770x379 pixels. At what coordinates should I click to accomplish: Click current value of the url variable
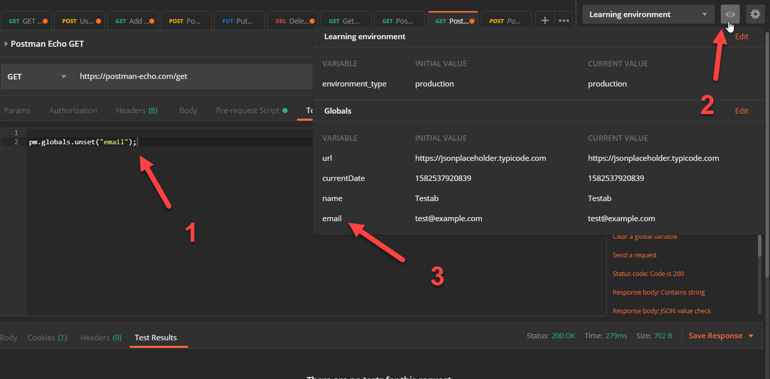(653, 158)
